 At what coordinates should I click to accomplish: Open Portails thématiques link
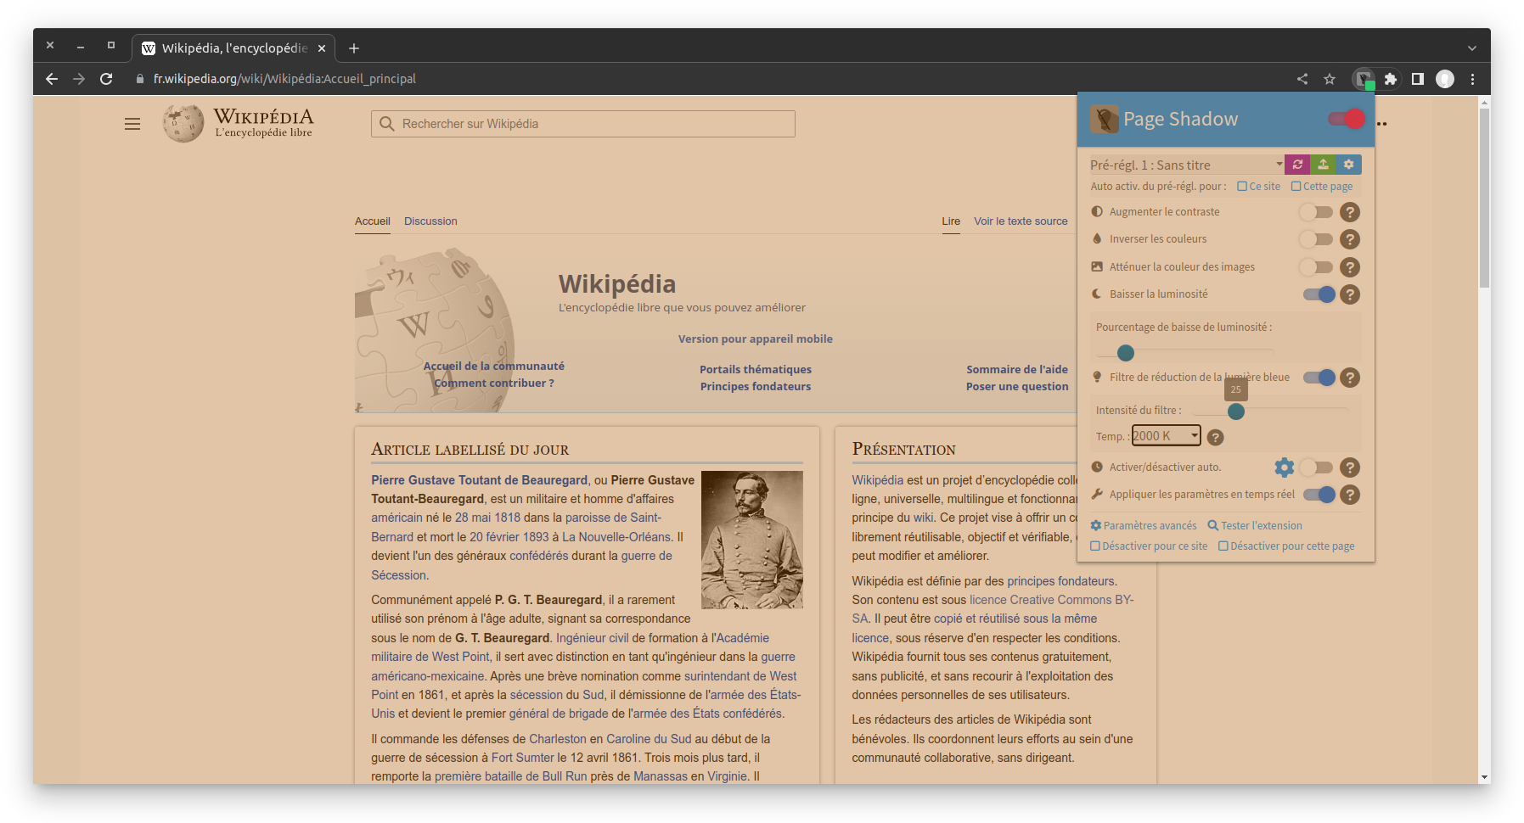coord(756,370)
